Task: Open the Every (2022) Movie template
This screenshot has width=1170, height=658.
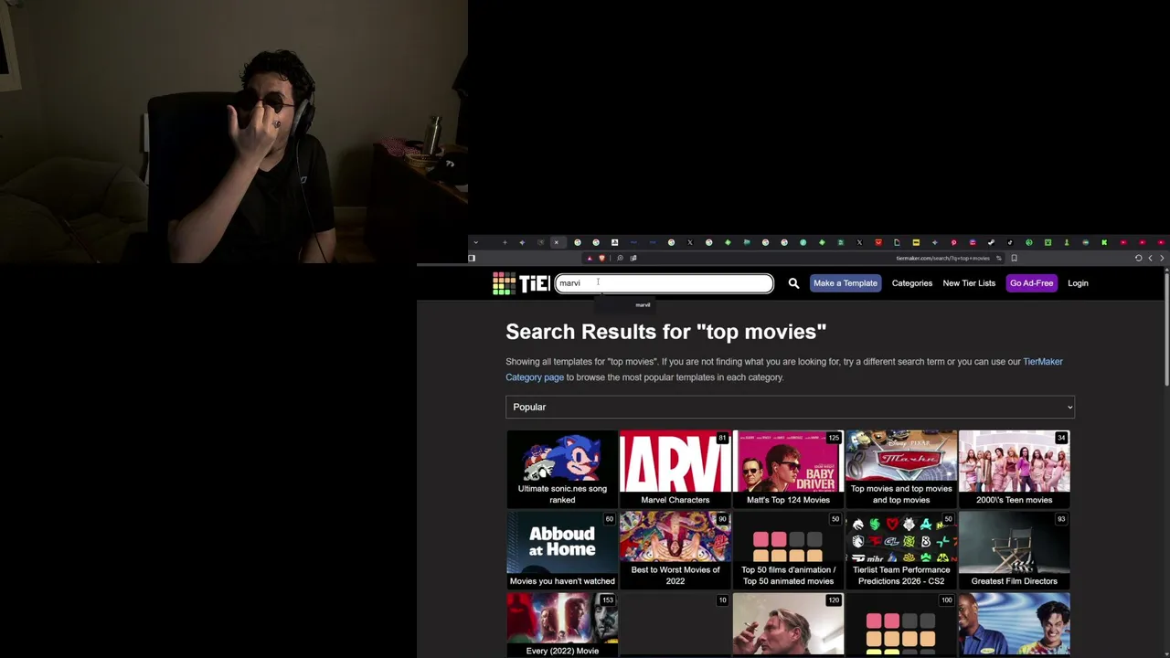Action: 562,625
